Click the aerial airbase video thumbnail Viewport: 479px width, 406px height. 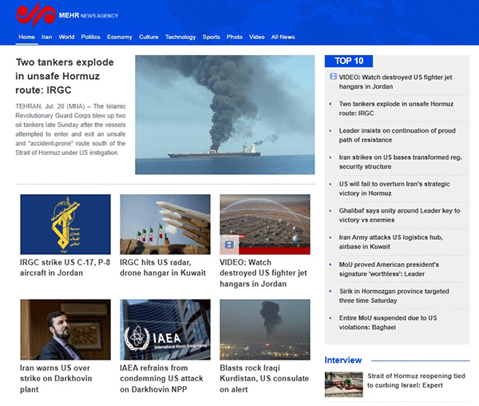[265, 225]
